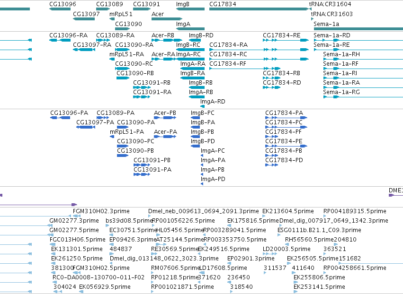Click the CG17834-RE transcript label
403x294 pixels.
click(x=281, y=35)
